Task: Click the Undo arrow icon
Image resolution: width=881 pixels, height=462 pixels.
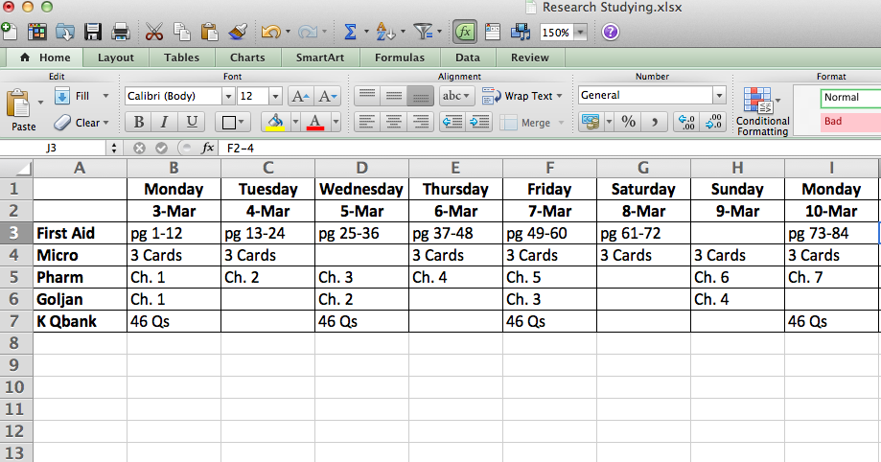Action: point(269,32)
